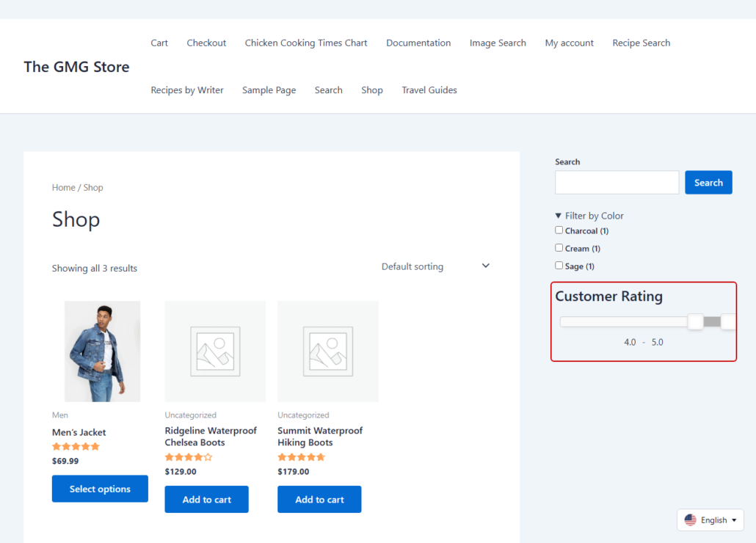Screen dimensions: 756x543
Task: Click the 5.0 maximum rating value
Action: tap(657, 342)
